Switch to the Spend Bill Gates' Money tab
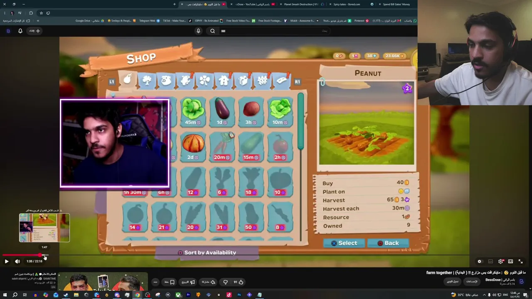The width and height of the screenshot is (532, 299). (x=397, y=4)
